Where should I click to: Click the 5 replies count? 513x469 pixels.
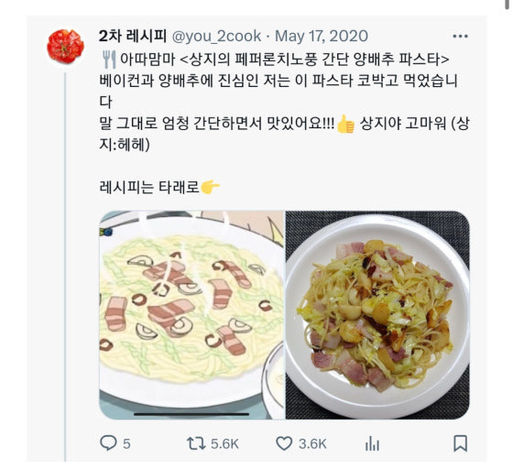coord(126,444)
